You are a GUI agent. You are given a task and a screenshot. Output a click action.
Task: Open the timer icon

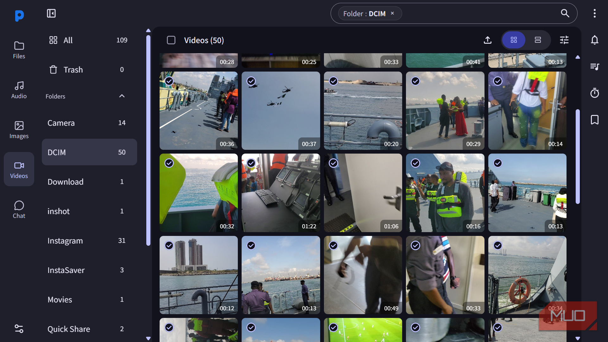pos(595,93)
